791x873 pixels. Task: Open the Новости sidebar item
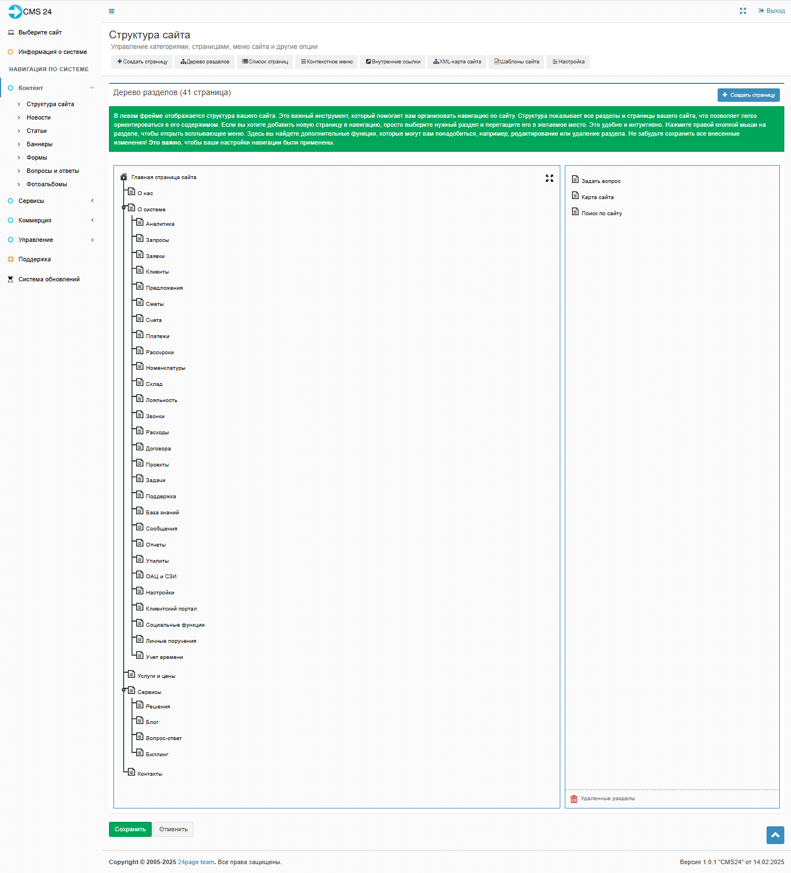pyautogui.click(x=38, y=118)
